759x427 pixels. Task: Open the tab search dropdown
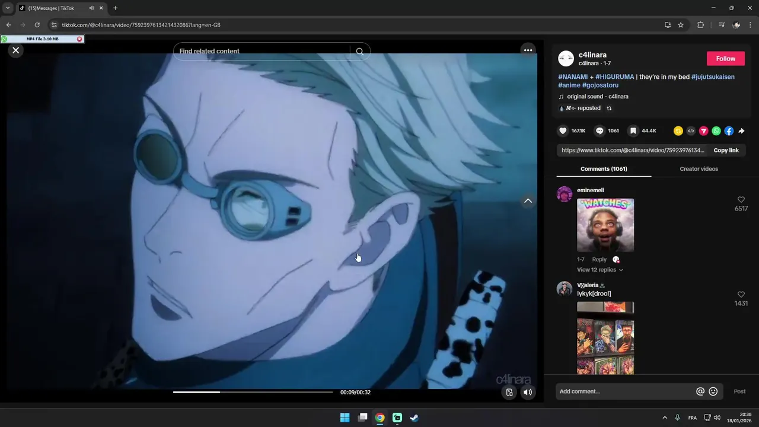[x=8, y=8]
